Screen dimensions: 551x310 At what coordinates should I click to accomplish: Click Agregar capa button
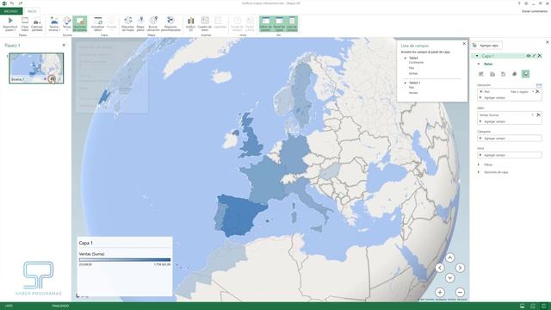coord(486,46)
